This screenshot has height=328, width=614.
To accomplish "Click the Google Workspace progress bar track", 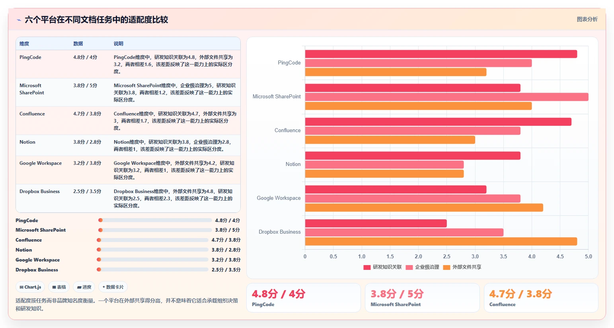I will coord(152,260).
